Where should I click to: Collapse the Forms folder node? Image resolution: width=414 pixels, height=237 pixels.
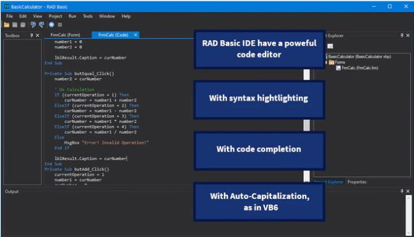(x=326, y=62)
